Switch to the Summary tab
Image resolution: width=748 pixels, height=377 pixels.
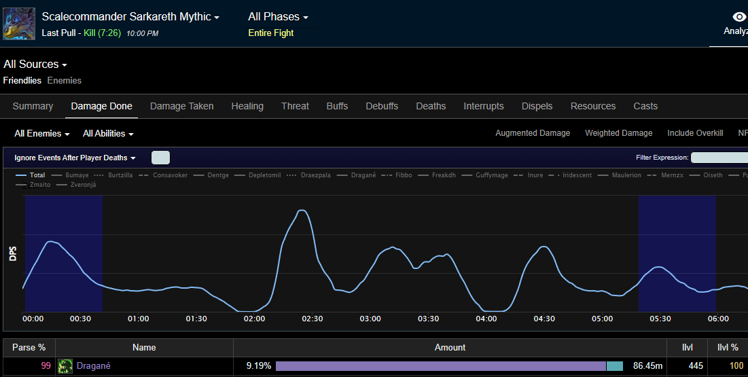click(x=33, y=106)
